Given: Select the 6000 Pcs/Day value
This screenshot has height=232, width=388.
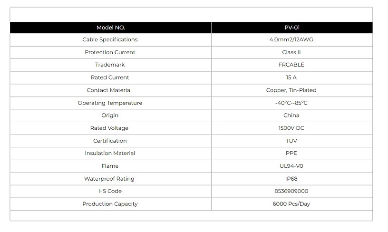Looking at the screenshot, I should [291, 204].
